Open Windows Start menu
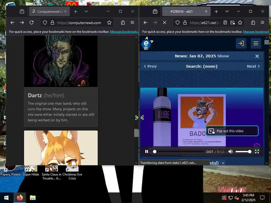The height and width of the screenshot is (203, 271). pos(6,198)
